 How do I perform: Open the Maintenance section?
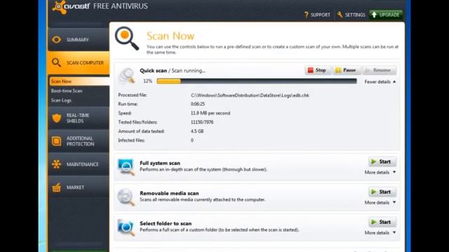pyautogui.click(x=79, y=164)
